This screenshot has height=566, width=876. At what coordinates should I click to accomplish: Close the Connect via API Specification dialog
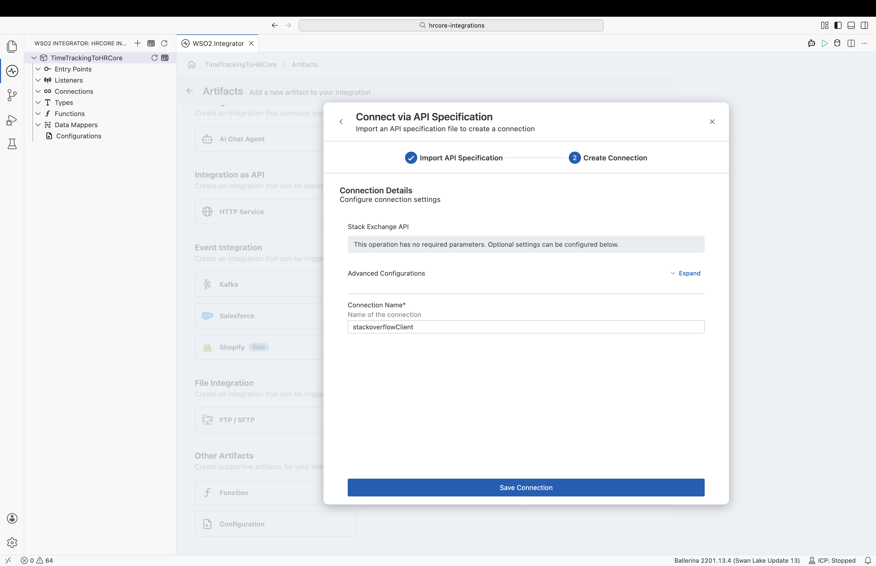pos(712,122)
